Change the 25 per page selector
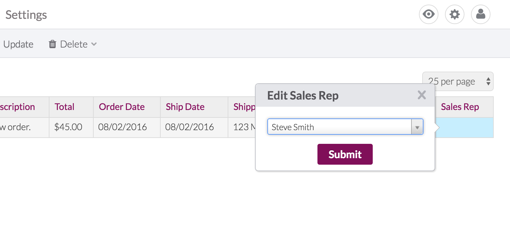 458,81
